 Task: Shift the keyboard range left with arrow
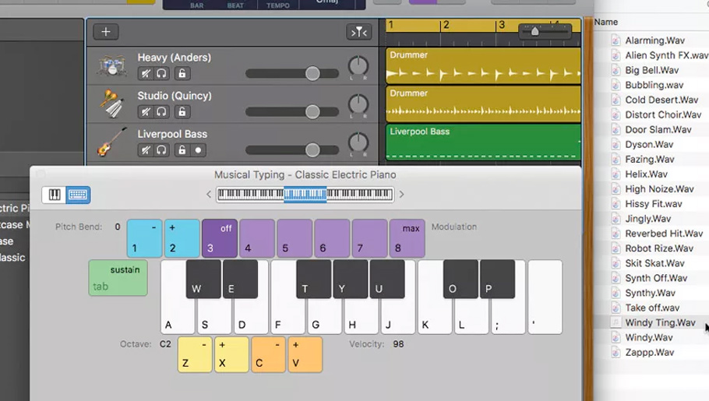coord(209,195)
